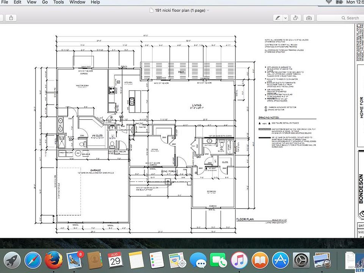Click the Rotate toolbar icon
Screen dimensions: 364x273
click(296, 18)
